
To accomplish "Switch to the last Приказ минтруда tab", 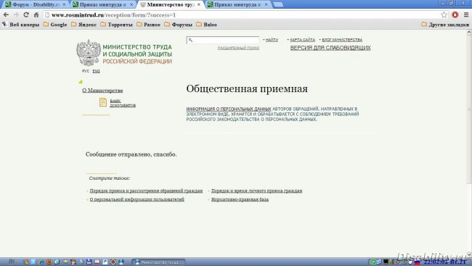I will coord(237,4).
